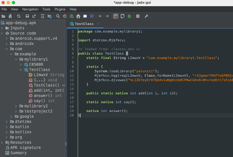Collapse the Source code node
The height and width of the screenshot is (157, 233).
point(2,33)
